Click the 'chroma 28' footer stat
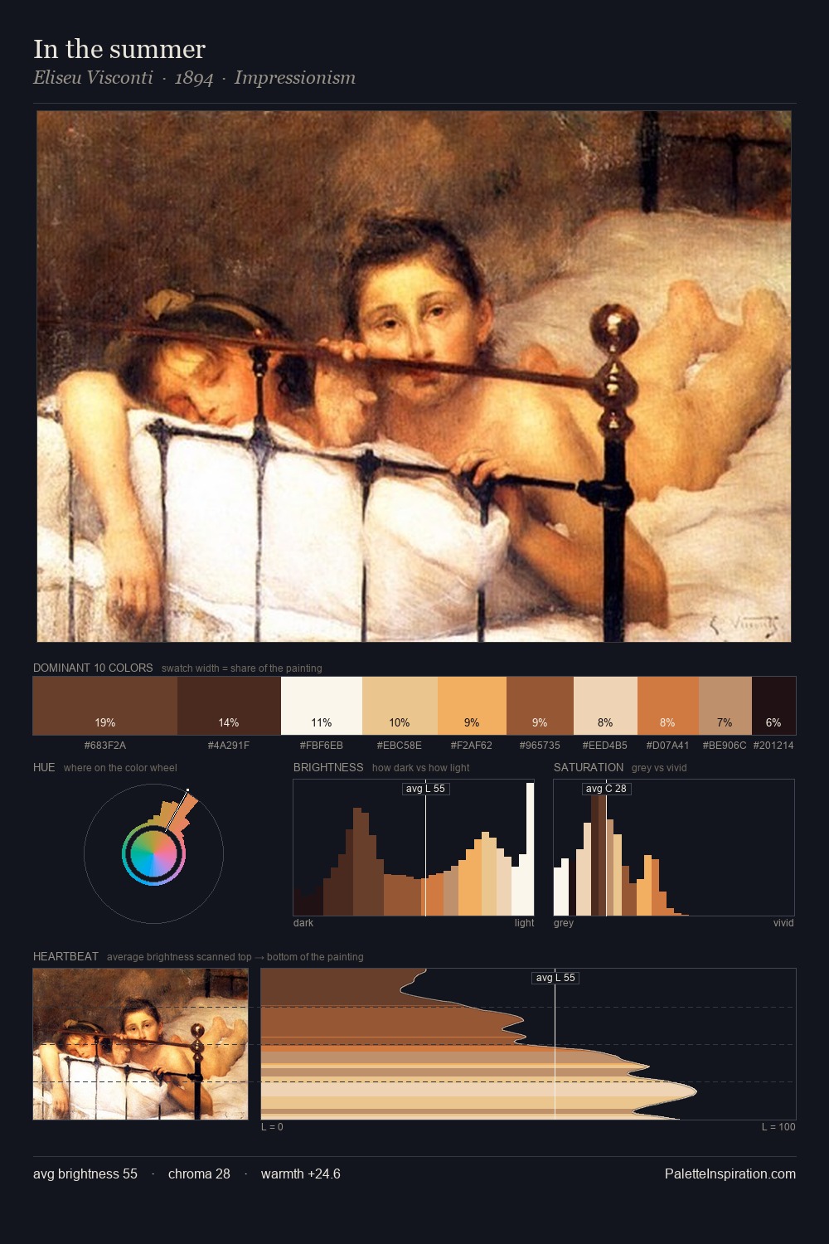The width and height of the screenshot is (829, 1244). tap(199, 1174)
